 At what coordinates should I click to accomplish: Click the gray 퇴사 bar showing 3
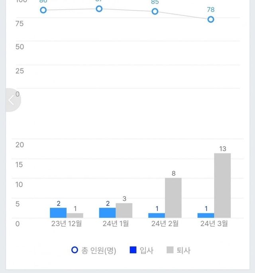tap(124, 210)
